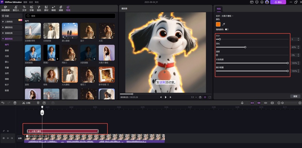Viewport: 302px width, 148px height.
Task: Select the 自然 subcategory
Action: (7, 73)
